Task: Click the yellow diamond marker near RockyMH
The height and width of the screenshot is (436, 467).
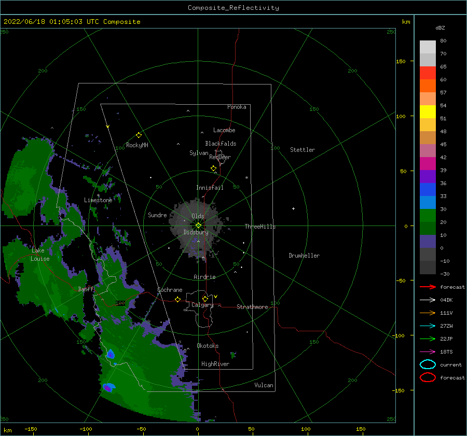Action: (x=139, y=135)
